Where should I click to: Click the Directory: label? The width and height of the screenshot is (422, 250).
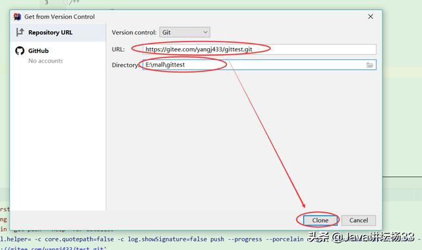[x=125, y=65]
